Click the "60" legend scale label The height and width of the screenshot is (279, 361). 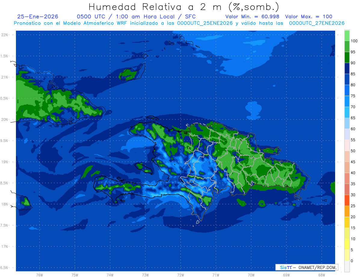tap(353, 129)
